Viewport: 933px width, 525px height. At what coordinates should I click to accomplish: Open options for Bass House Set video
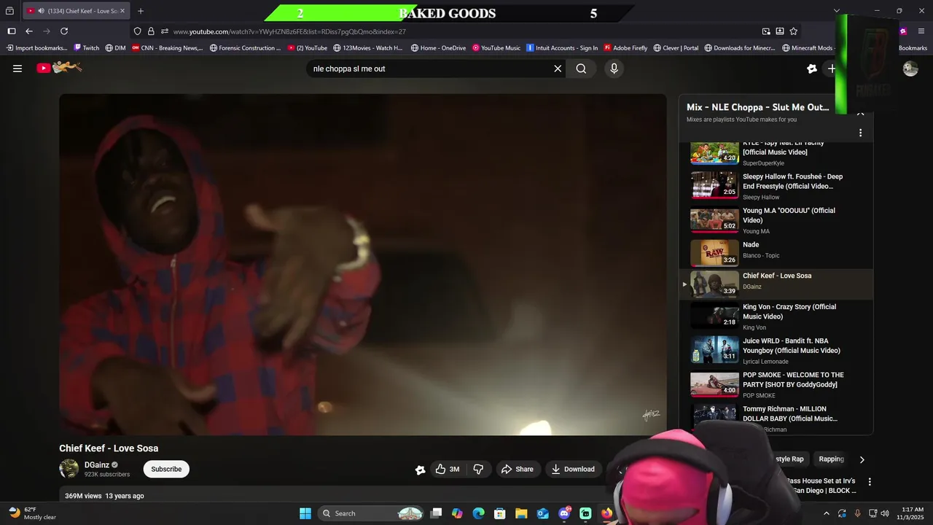[870, 482]
